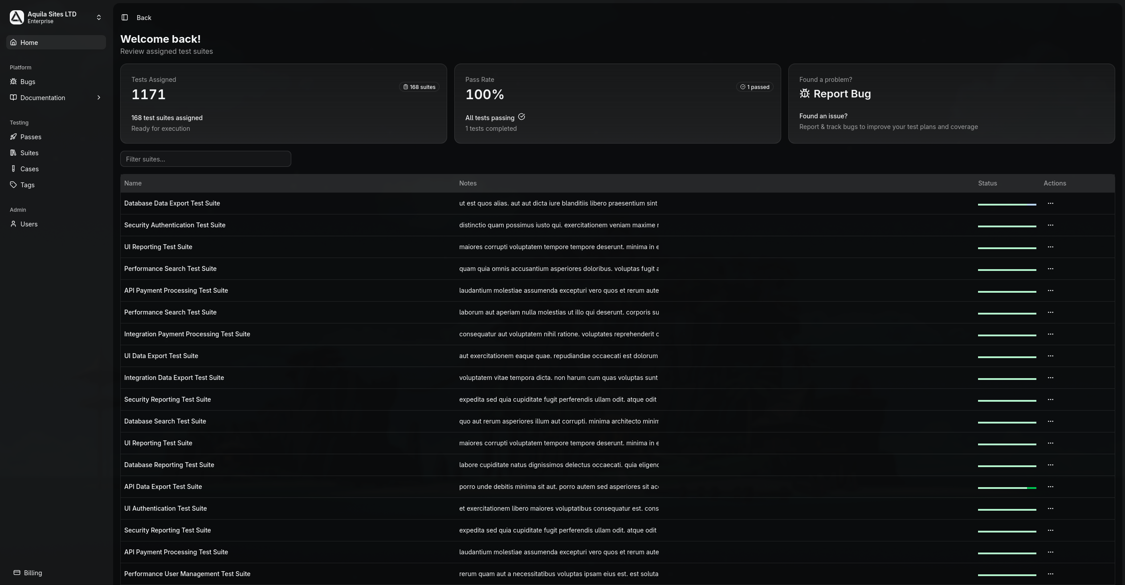Click the Filter suites input field

(x=205, y=159)
